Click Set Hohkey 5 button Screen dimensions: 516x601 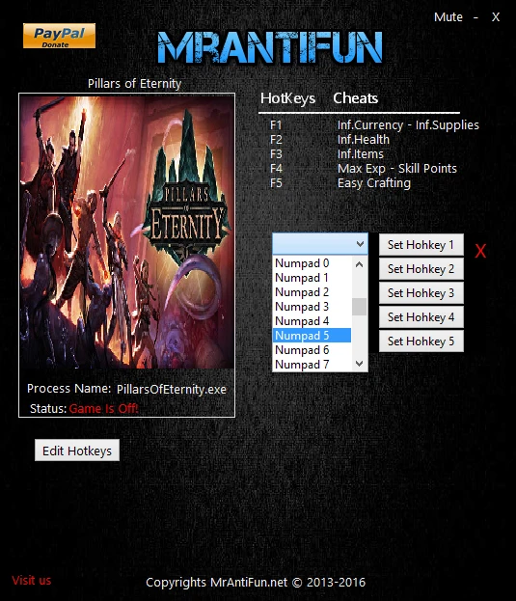tap(421, 341)
